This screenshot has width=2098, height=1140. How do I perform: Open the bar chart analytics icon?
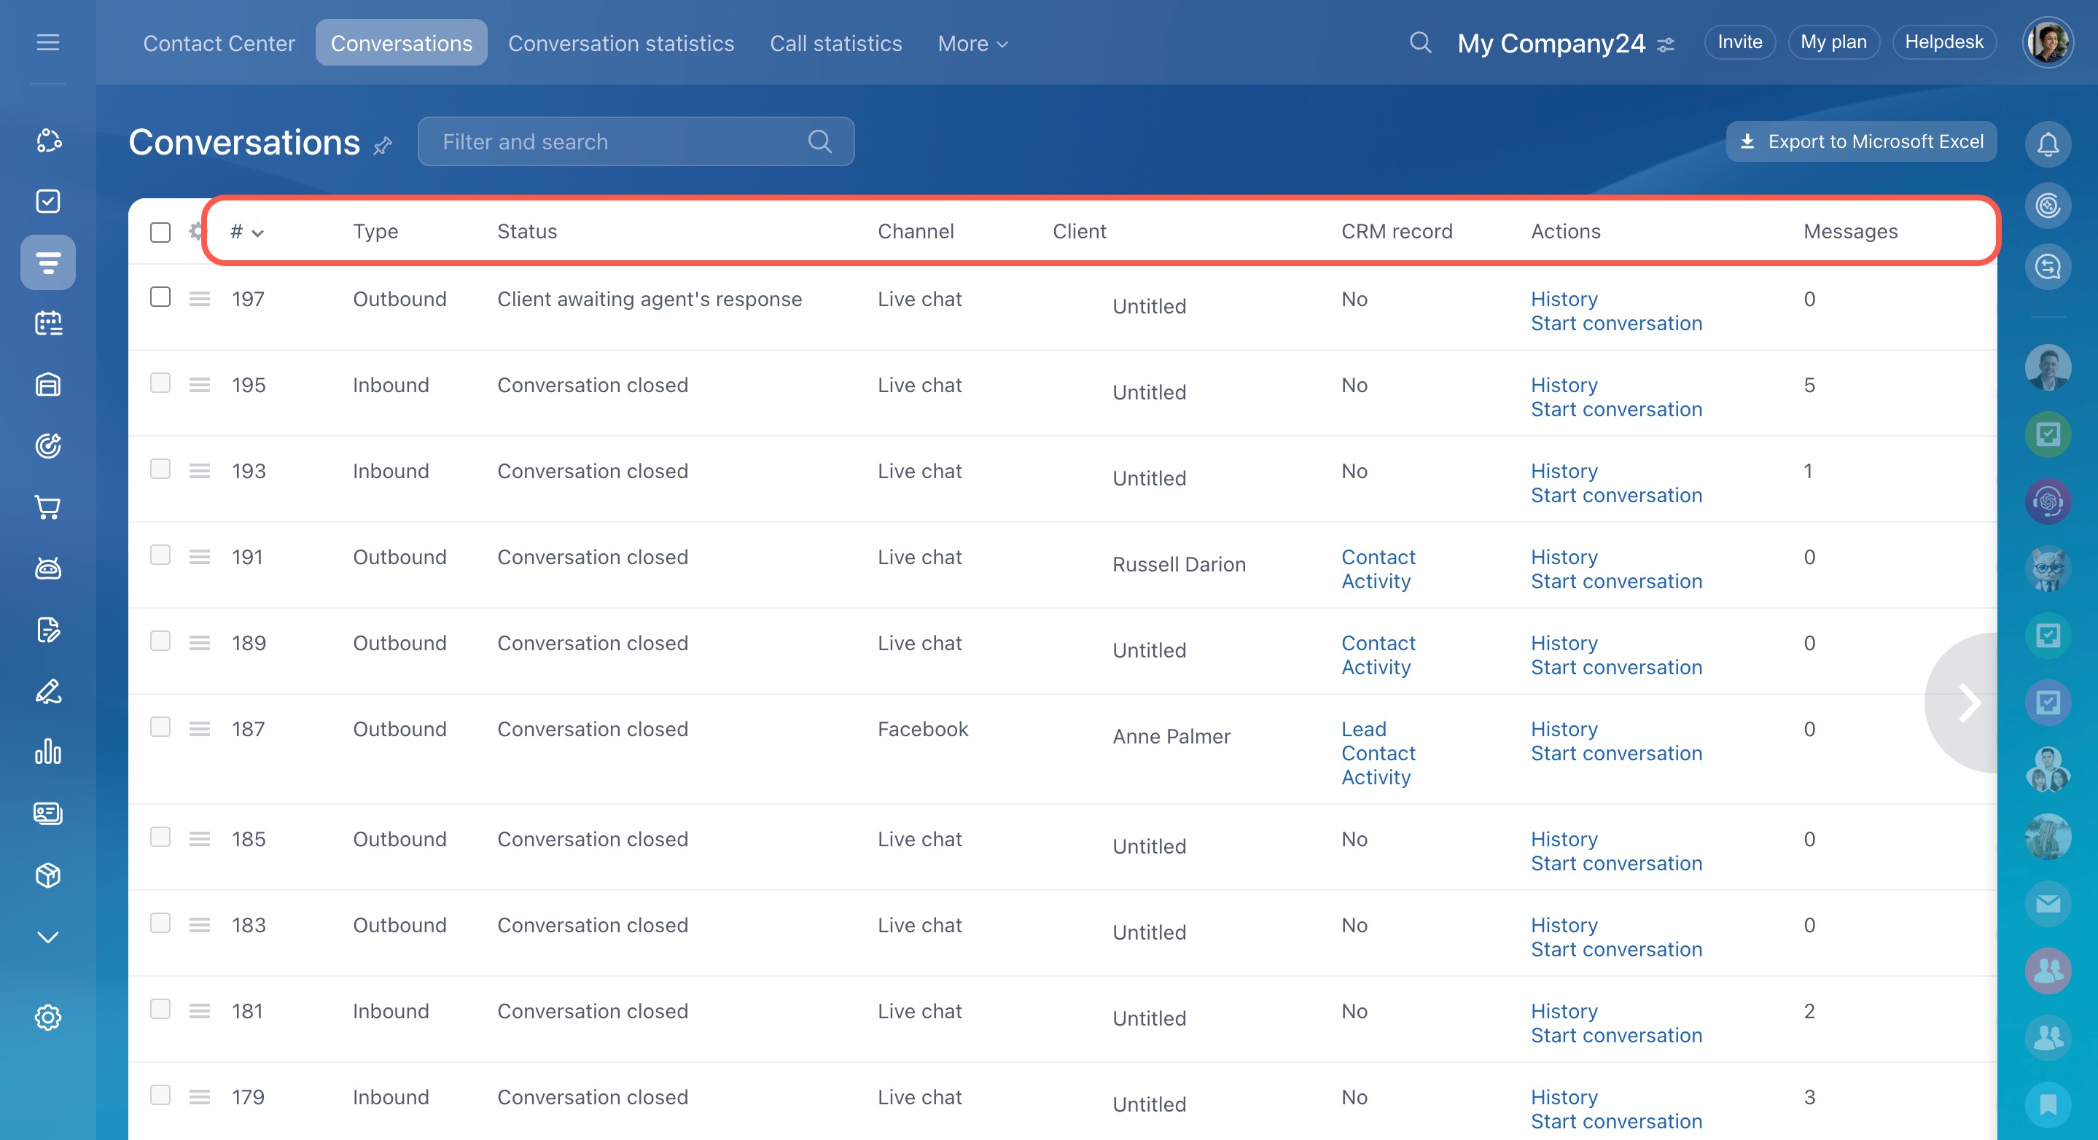(x=48, y=751)
